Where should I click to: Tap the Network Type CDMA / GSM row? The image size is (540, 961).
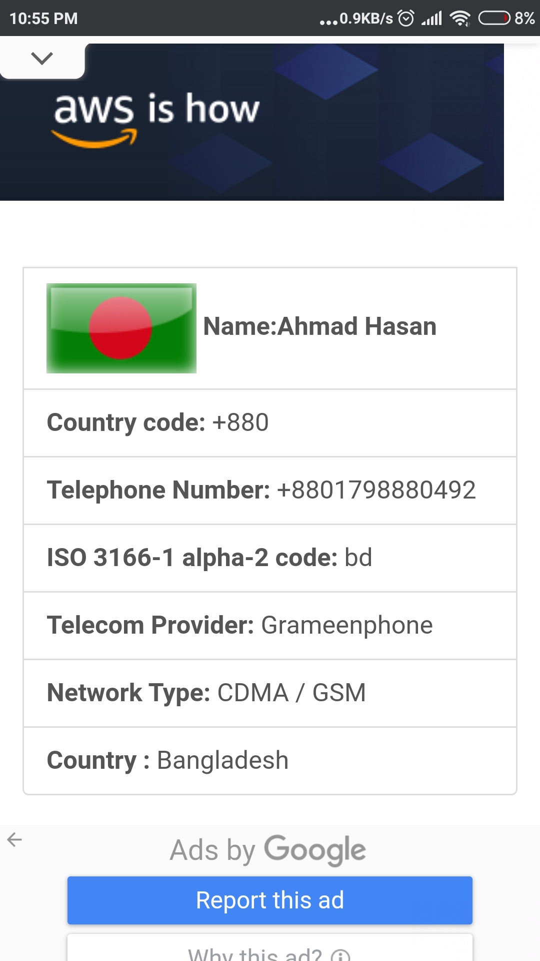270,693
